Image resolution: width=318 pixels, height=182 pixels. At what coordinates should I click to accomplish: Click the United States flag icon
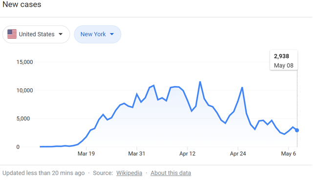pyautogui.click(x=12, y=34)
